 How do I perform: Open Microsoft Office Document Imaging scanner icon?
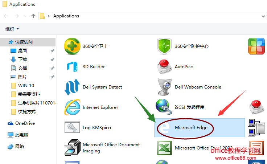pyautogui.click(x=73, y=147)
